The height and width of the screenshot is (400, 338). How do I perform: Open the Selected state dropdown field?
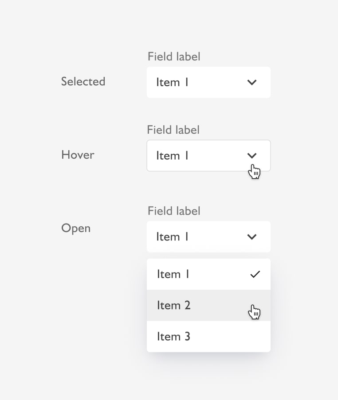[x=208, y=82]
